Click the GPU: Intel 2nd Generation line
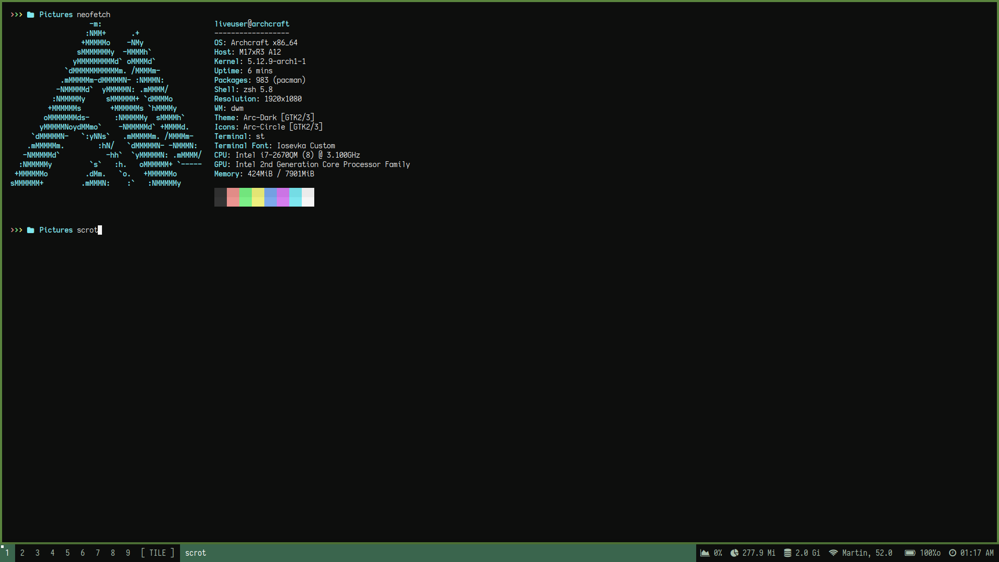The image size is (999, 562). click(x=312, y=164)
